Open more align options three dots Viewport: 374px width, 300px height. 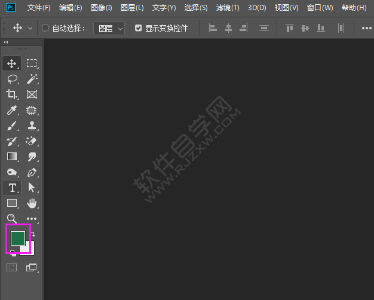pos(367,28)
